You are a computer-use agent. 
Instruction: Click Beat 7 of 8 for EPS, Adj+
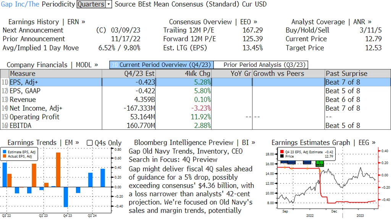click(343, 82)
